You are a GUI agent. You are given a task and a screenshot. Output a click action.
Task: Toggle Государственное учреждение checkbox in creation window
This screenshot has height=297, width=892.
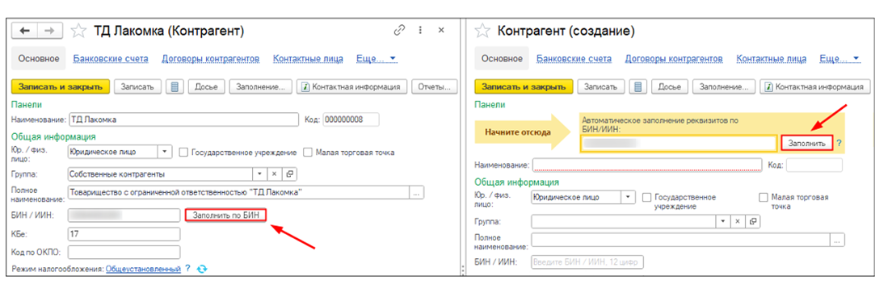(646, 197)
